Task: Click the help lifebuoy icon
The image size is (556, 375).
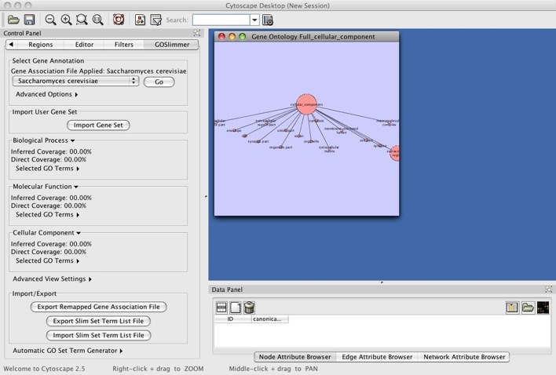Action: pyautogui.click(x=118, y=19)
